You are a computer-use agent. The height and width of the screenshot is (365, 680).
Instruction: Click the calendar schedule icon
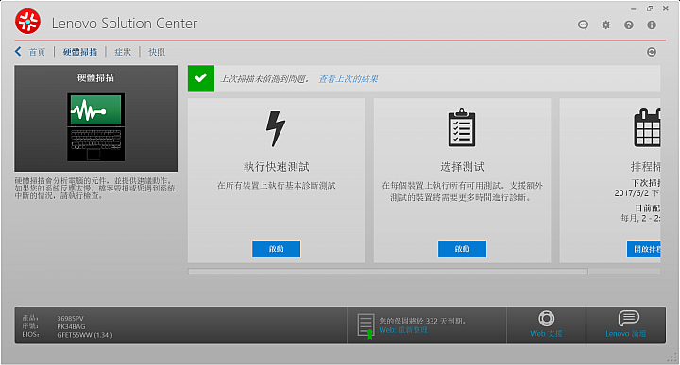coord(647,127)
